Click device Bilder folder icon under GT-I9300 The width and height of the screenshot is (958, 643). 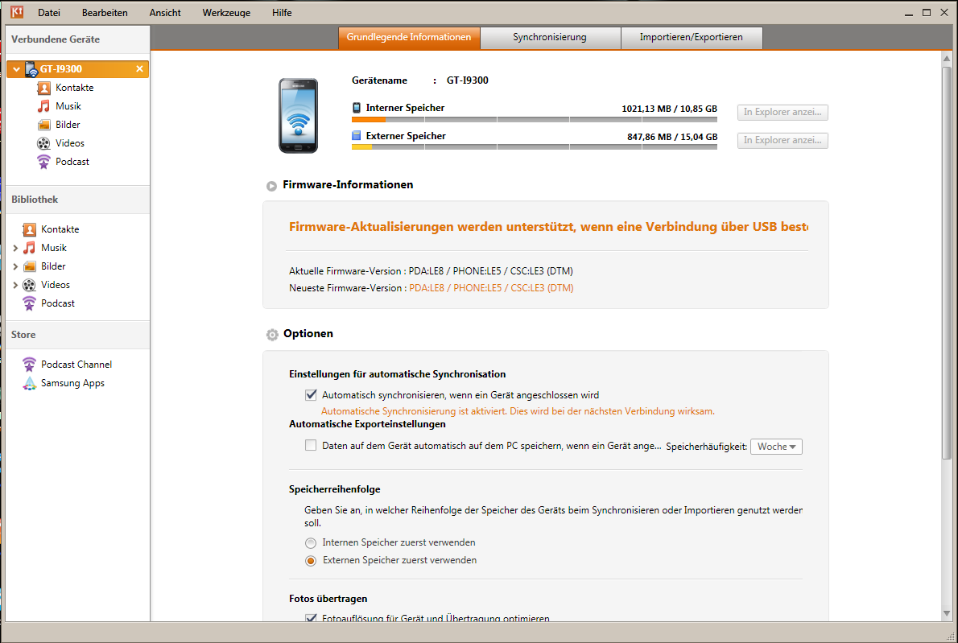click(x=43, y=125)
